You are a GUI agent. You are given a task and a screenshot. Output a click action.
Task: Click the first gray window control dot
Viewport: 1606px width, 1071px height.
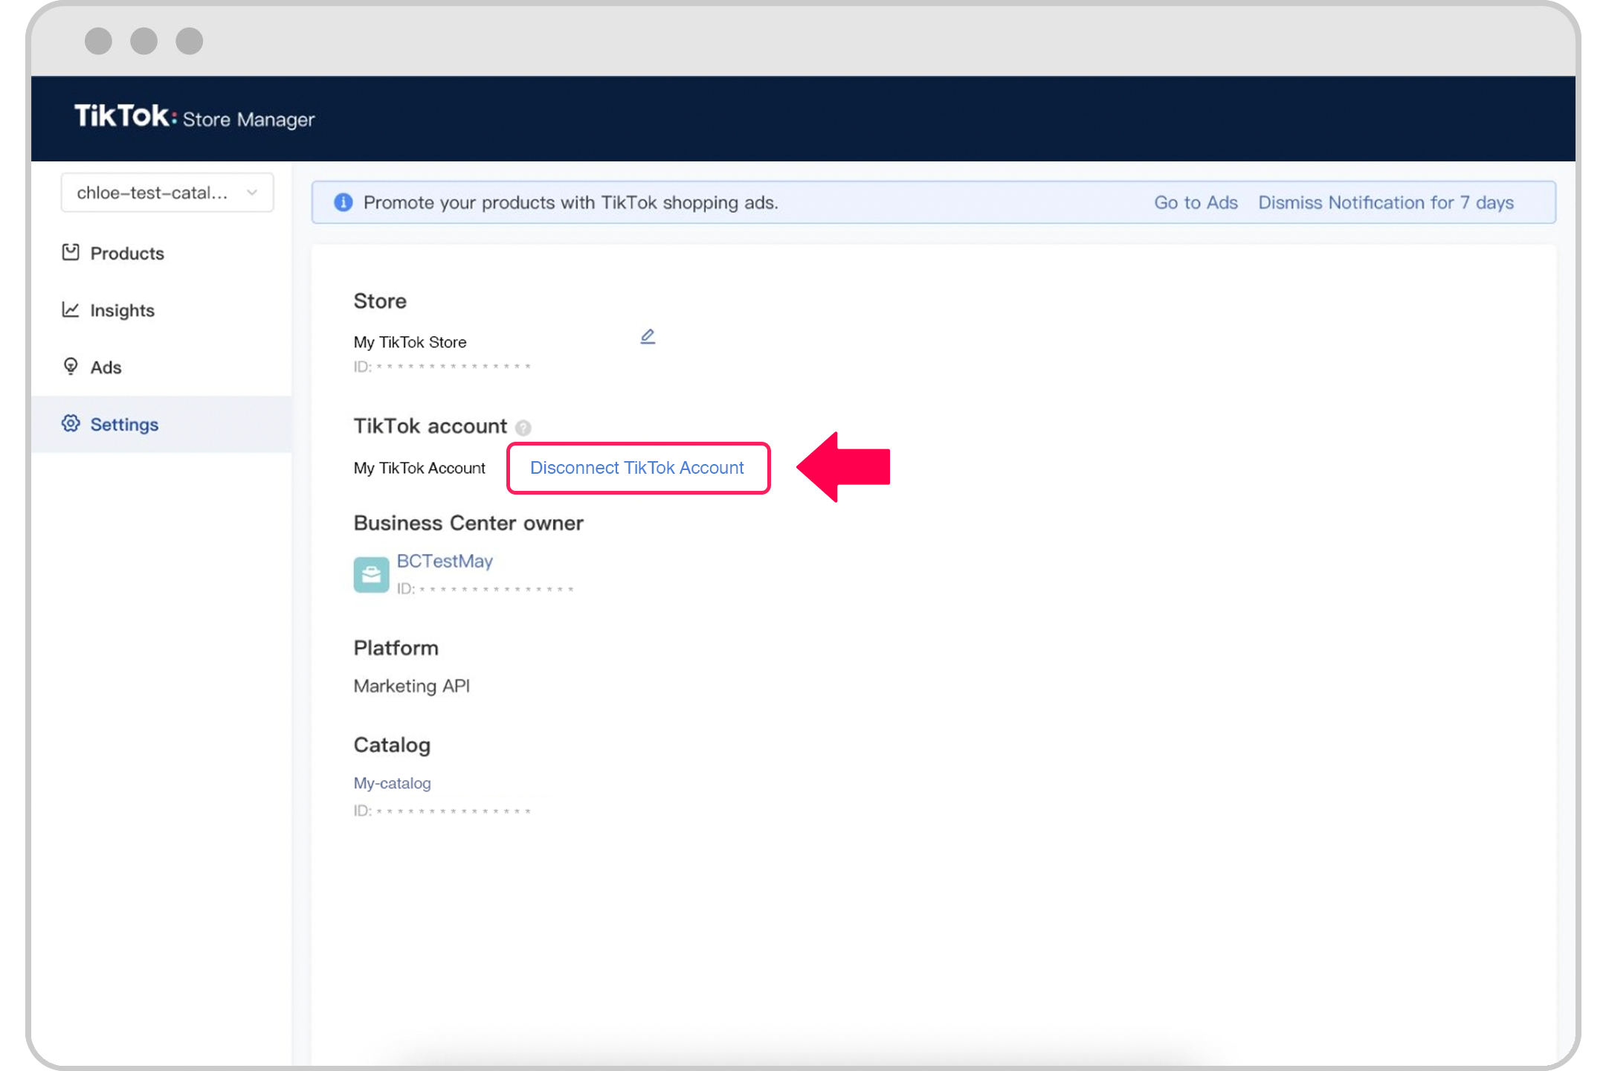pos(98,41)
